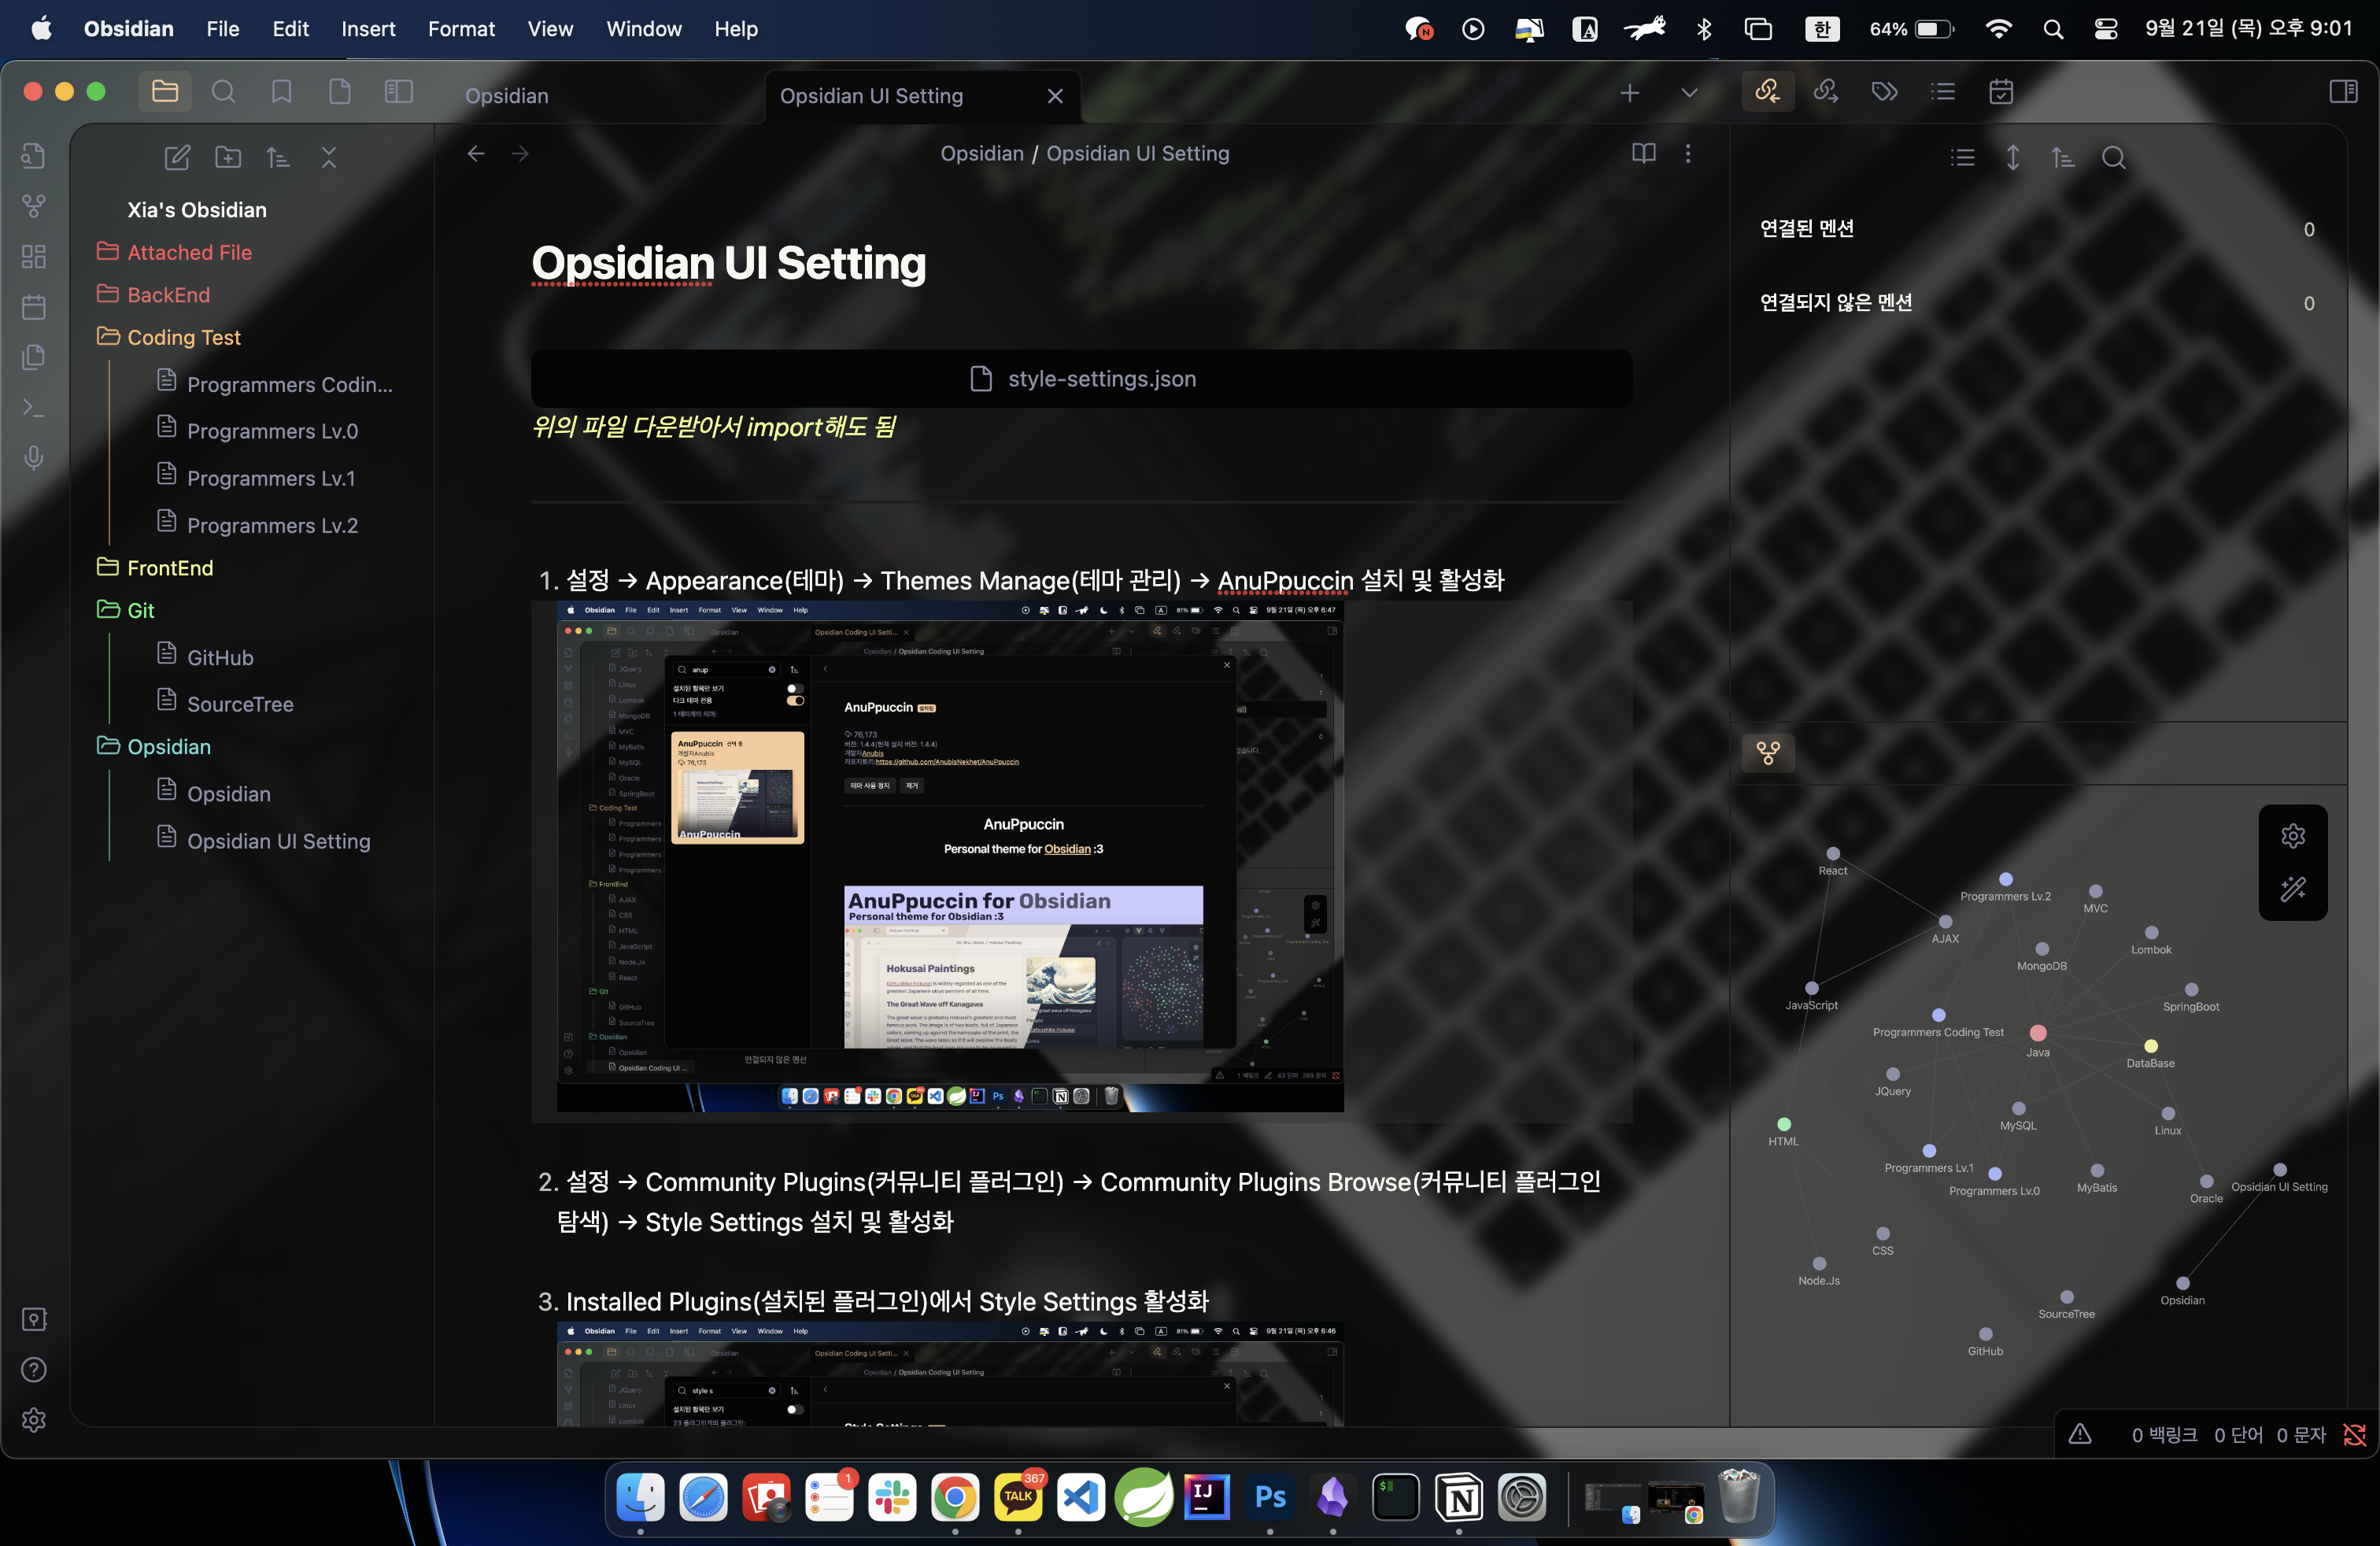Toggle reading view book icon
The height and width of the screenshot is (1546, 2380).
(1643, 153)
